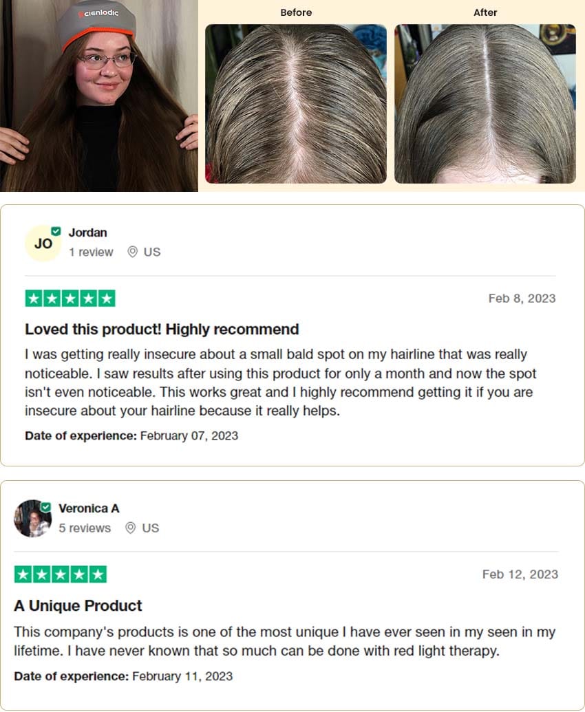Click the verified badge on Veronica A's photo
Screen dimensions: 585x712
click(x=46, y=507)
